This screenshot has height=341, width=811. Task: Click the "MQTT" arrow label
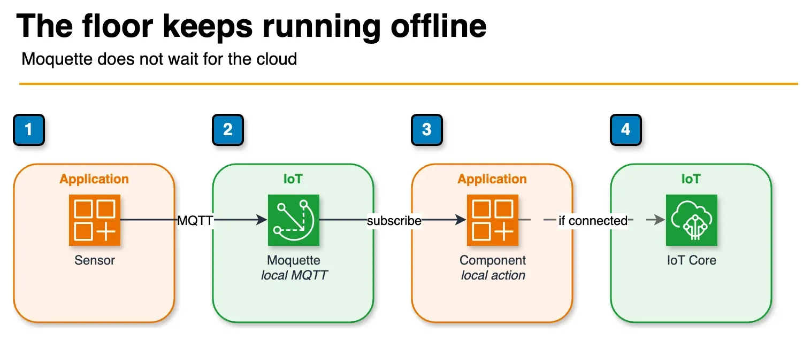pos(196,220)
